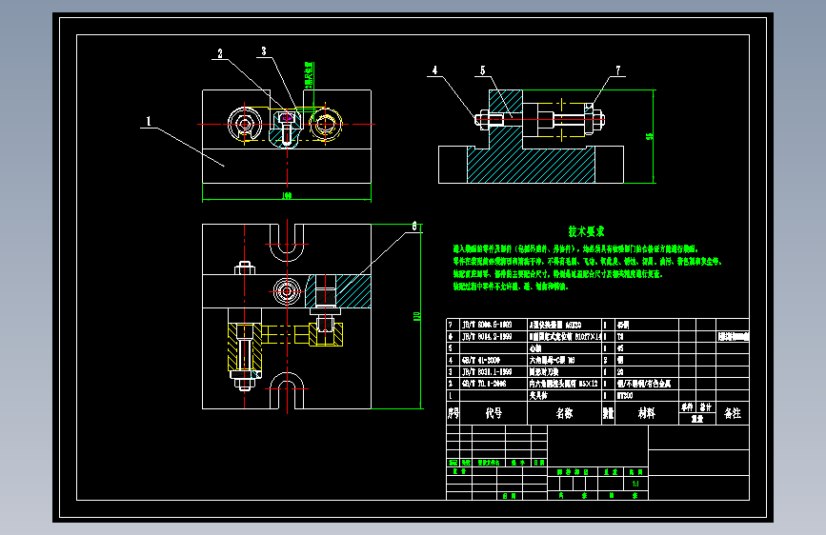The image size is (826, 535).
Task: Select the green heading 技术要求
Action: (586, 231)
